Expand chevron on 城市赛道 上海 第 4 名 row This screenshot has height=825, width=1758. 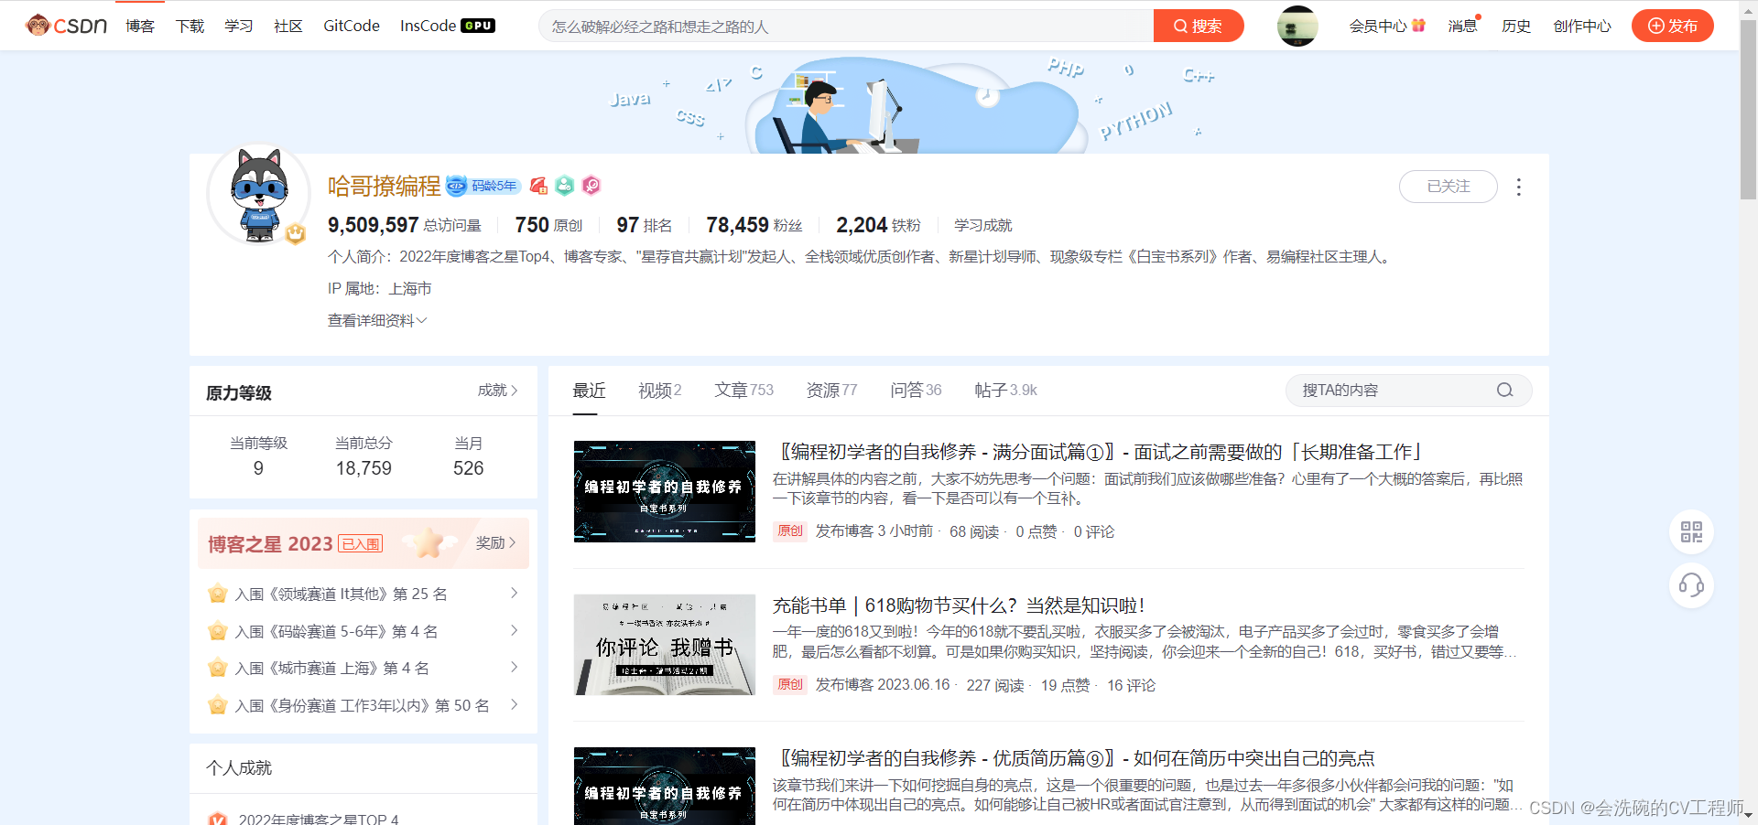(x=514, y=667)
